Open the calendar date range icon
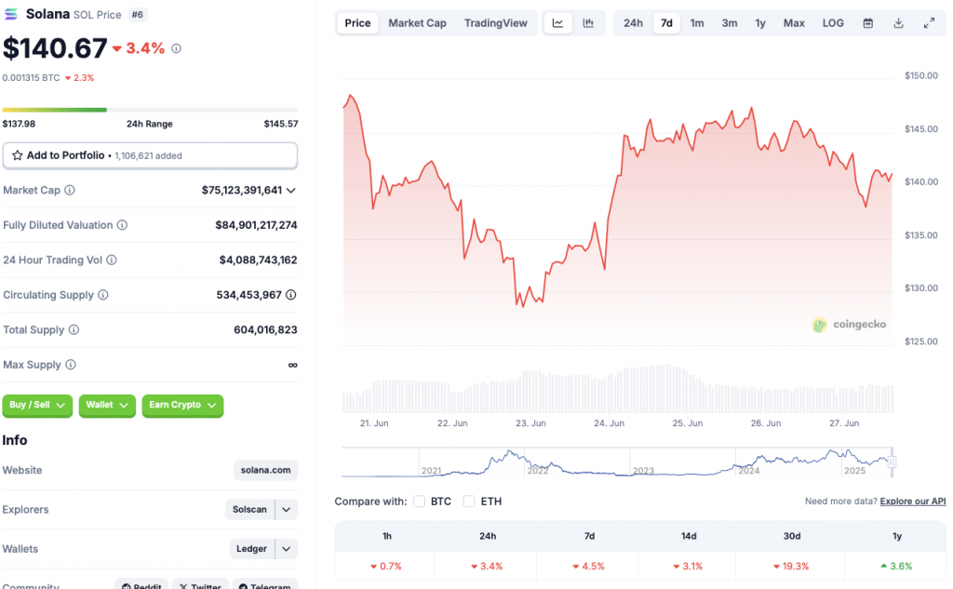Screen dimensions: 953x589 pos(868,23)
